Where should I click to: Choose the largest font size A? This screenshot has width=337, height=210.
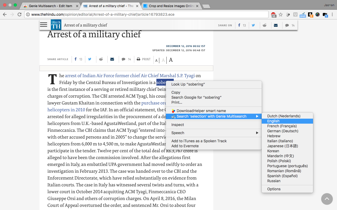(171, 60)
